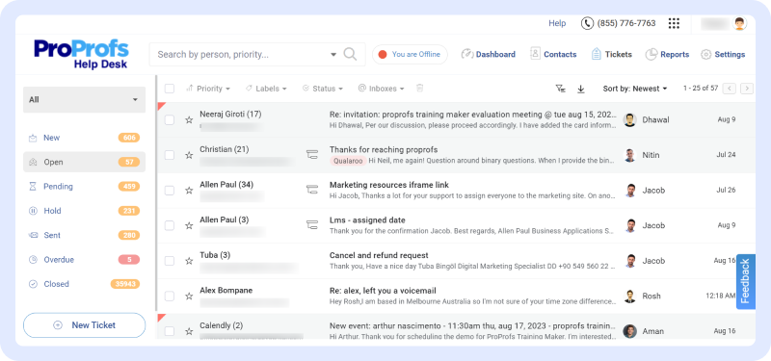Select the Tuba ticket checkbox
The width and height of the screenshot is (771, 361).
pos(170,261)
